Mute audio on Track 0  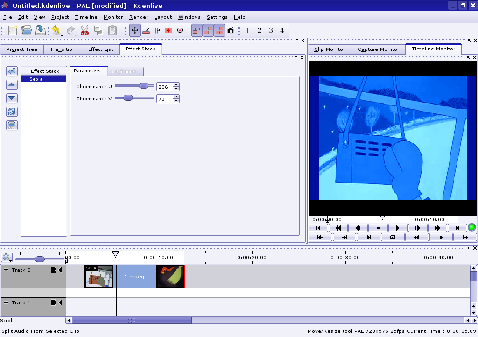pos(61,270)
